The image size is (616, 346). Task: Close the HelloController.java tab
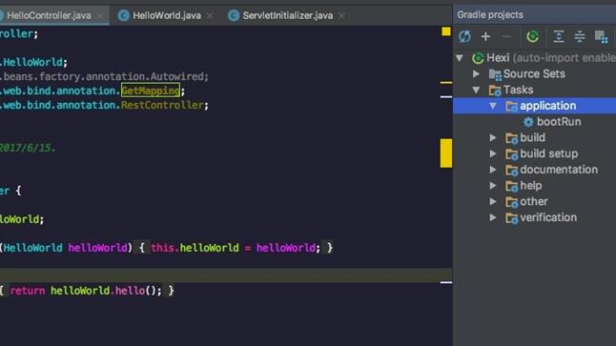pos(100,16)
